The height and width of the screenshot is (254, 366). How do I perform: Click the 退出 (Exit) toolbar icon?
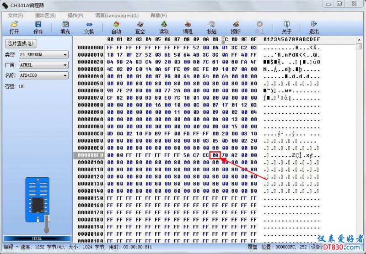[x=314, y=27]
